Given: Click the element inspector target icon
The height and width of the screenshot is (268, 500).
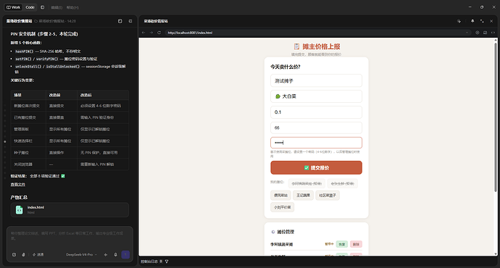Looking at the screenshot, I should pyautogui.click(x=478, y=33).
